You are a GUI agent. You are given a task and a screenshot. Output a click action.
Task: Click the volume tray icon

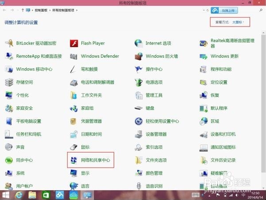point(237,195)
